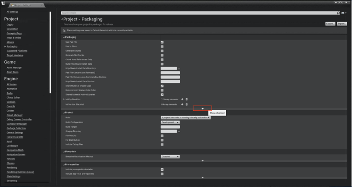Open Movies settings
352x187 pixels.
pyautogui.click(x=10, y=42)
